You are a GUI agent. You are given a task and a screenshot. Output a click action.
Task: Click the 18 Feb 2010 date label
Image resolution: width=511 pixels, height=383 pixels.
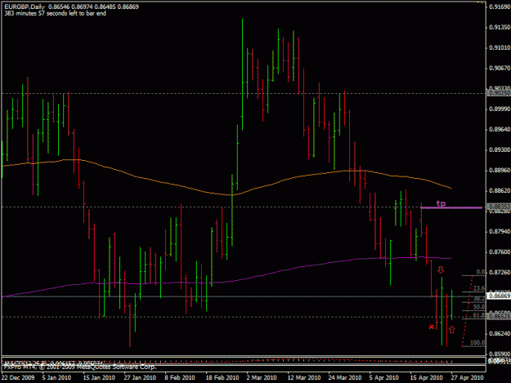point(222,377)
